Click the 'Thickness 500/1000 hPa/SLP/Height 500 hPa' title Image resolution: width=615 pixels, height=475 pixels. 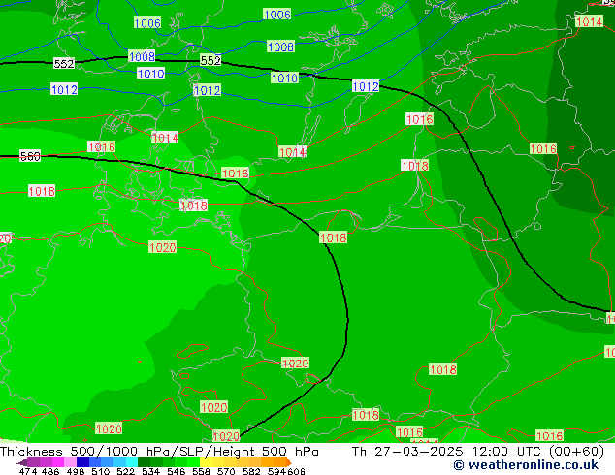(x=159, y=452)
